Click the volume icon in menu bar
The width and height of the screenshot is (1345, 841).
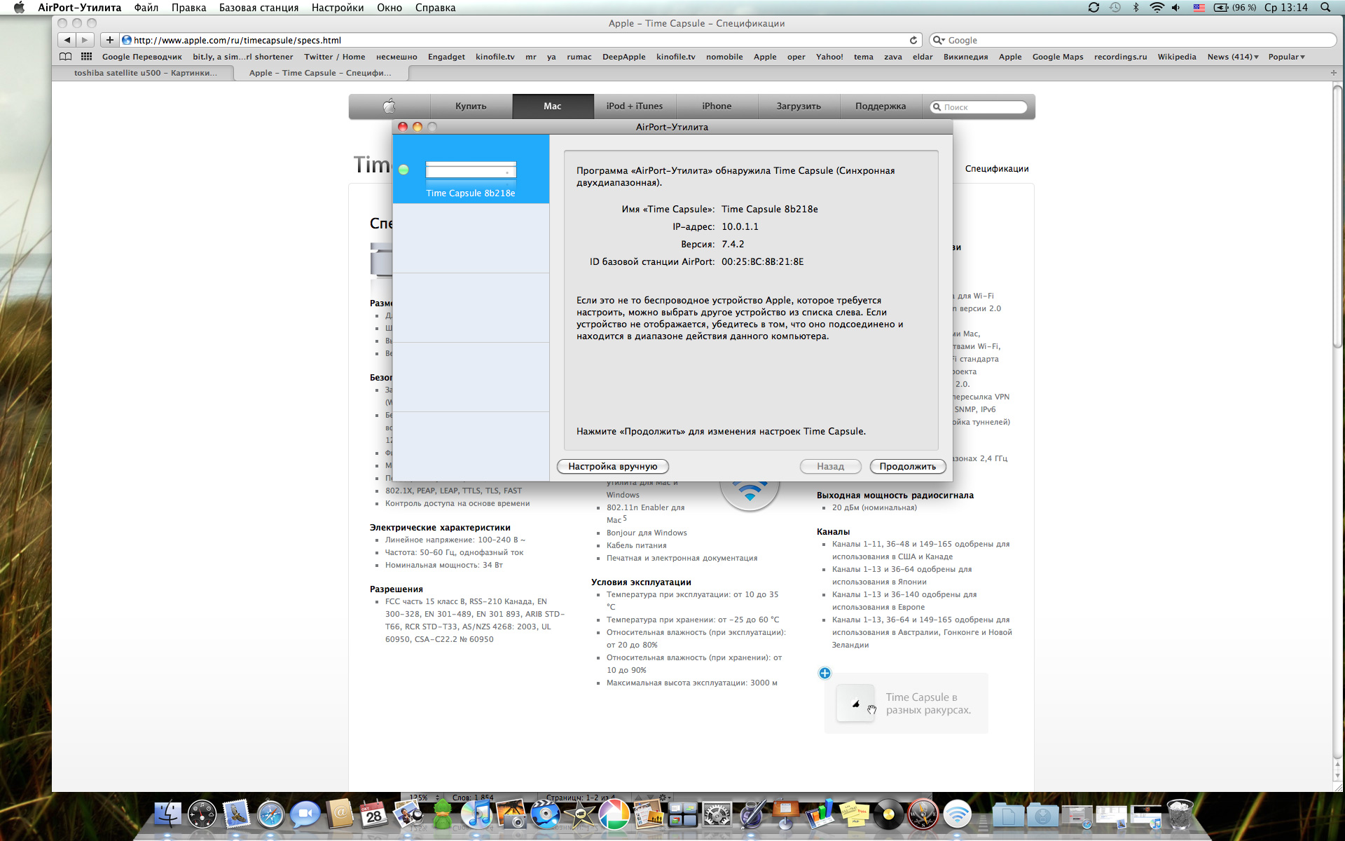pos(1176,7)
